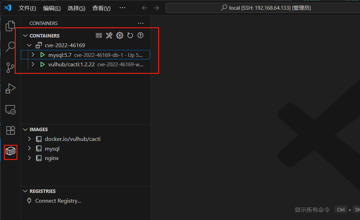Collapse the REGISTRIES section
The width and height of the screenshot is (360, 220).
pos(25,191)
